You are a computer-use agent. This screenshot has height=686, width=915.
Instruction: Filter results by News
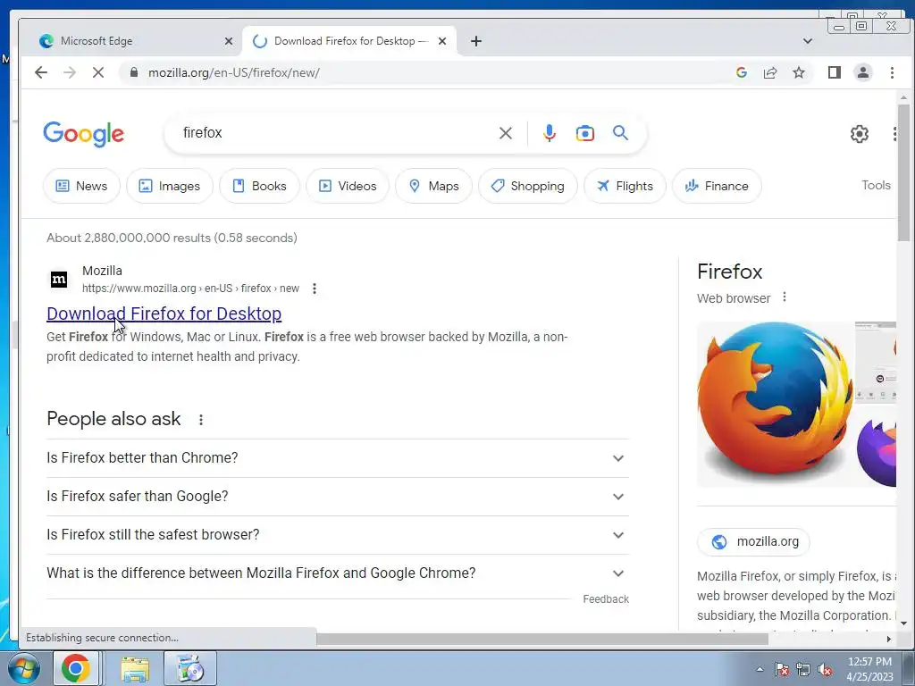coord(81,186)
